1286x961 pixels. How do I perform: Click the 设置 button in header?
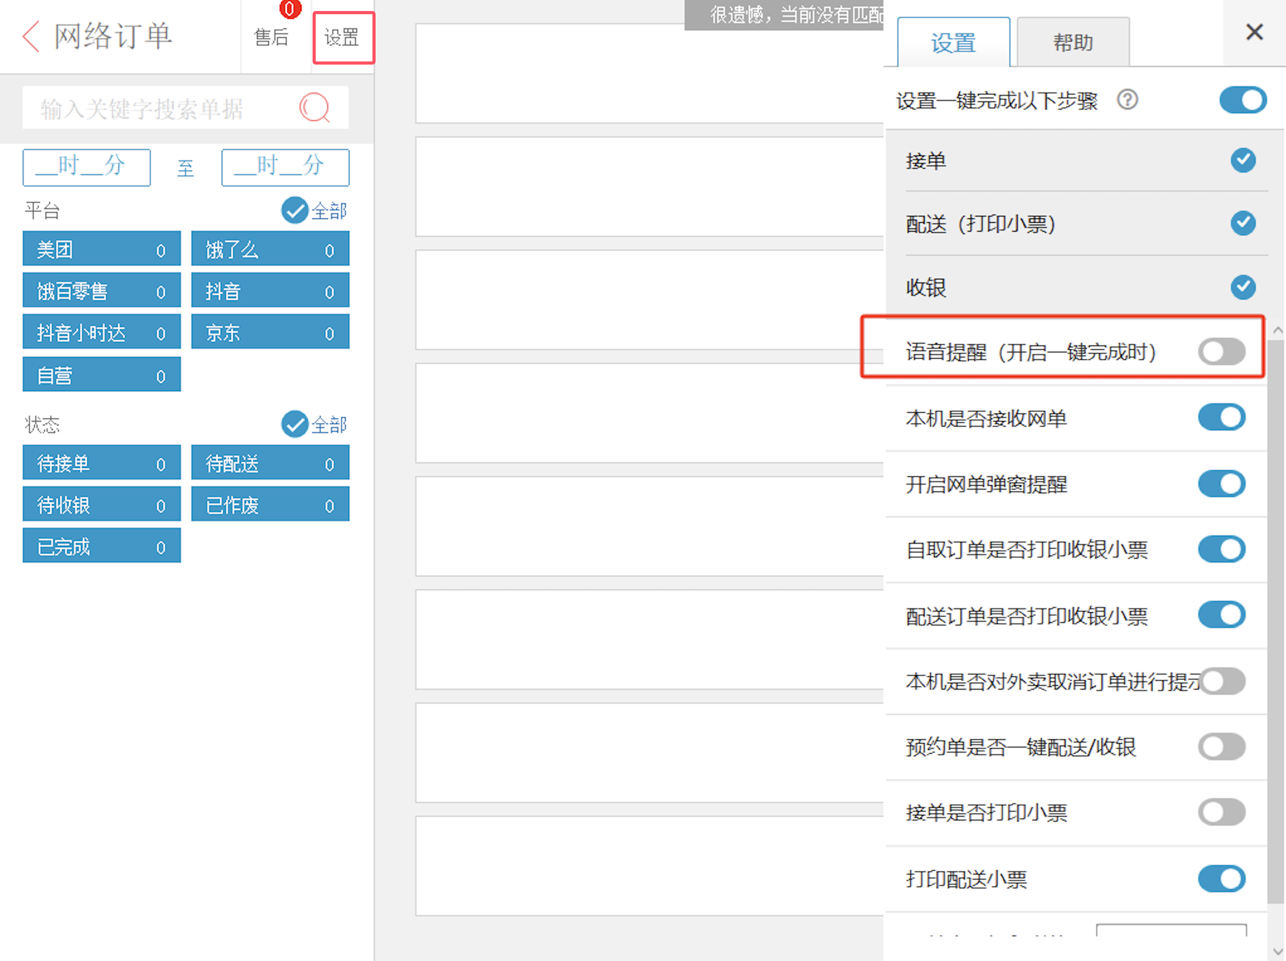click(x=343, y=37)
